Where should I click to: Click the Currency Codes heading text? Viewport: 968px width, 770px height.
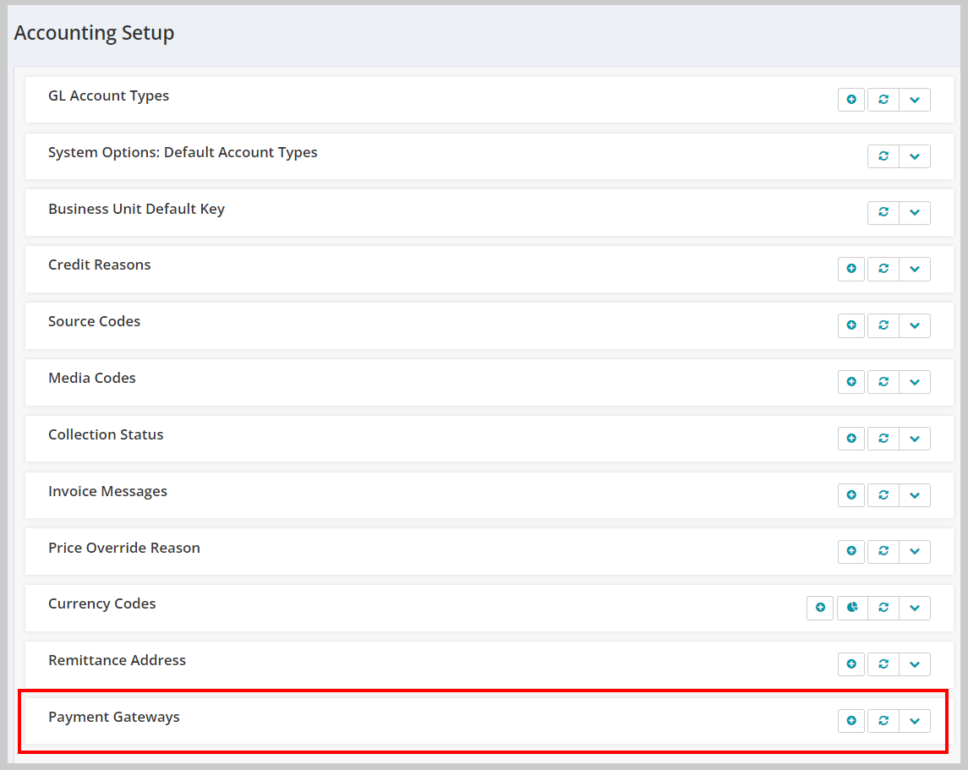101,604
